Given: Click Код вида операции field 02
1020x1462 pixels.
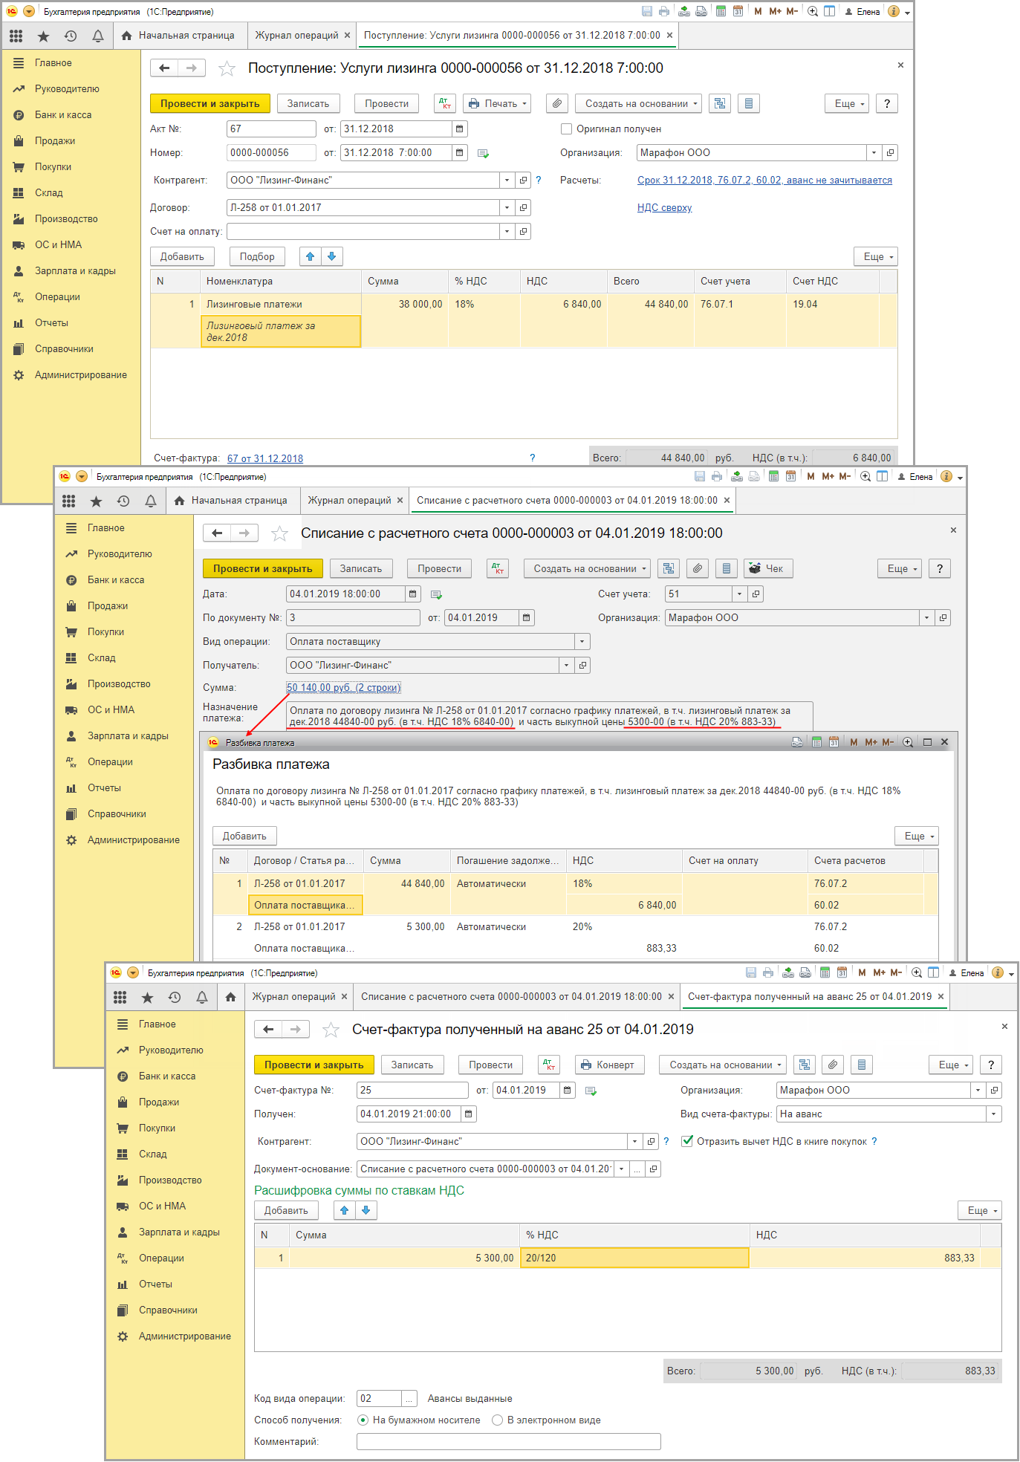Looking at the screenshot, I should (379, 1398).
